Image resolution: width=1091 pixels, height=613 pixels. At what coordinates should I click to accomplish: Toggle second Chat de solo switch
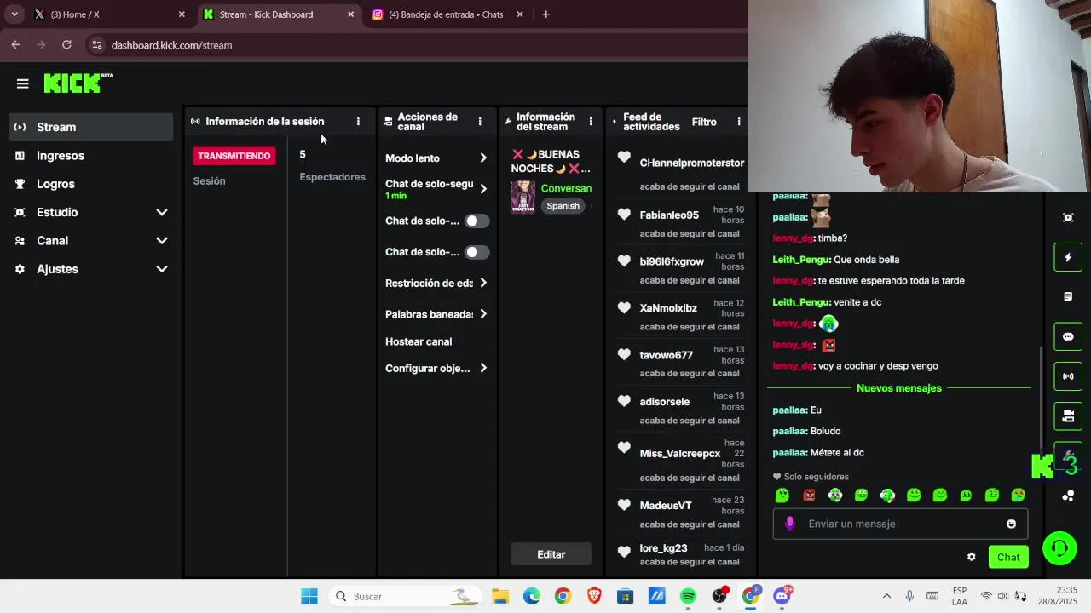[x=476, y=252]
